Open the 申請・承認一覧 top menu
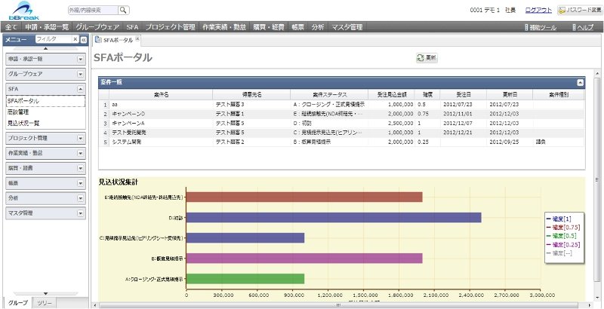This screenshot has height=309, width=604. (x=47, y=27)
